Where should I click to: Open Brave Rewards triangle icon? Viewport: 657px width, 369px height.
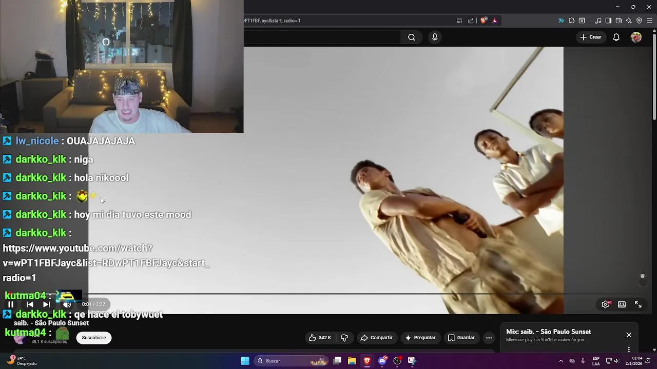pos(495,20)
